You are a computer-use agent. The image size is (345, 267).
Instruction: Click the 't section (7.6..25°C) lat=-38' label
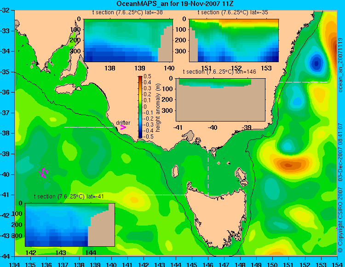127,12
